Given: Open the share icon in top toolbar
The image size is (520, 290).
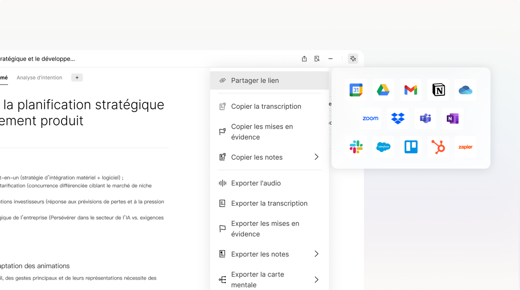Looking at the screenshot, I should coord(304,59).
